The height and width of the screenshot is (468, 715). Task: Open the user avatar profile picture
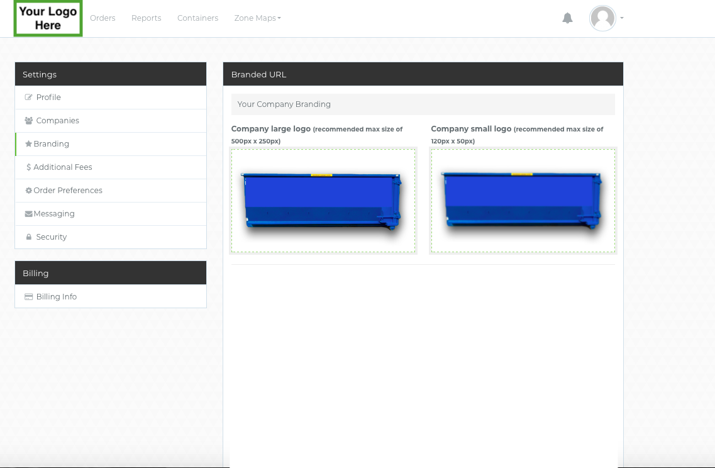602,18
